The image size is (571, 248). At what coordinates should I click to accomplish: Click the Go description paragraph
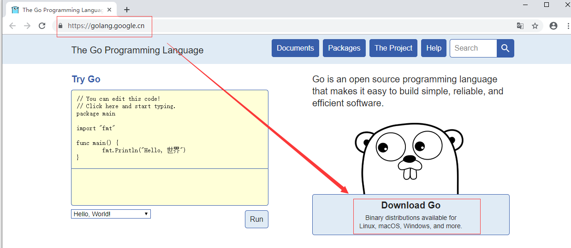tap(408, 91)
